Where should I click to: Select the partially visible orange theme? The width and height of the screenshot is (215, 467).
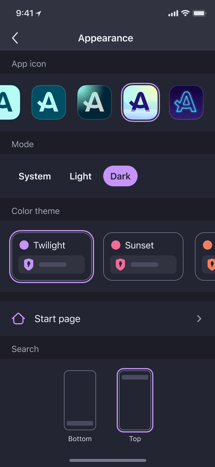click(x=205, y=257)
